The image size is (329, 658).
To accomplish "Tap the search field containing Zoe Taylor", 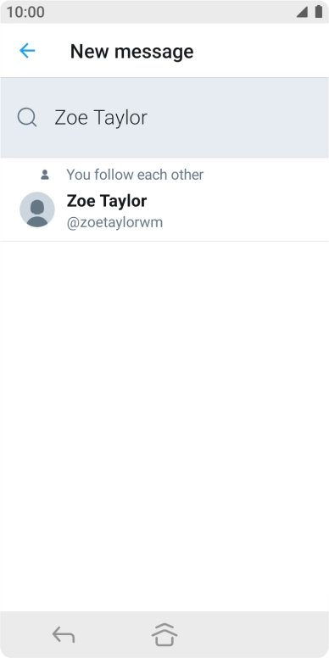I will coord(164,118).
